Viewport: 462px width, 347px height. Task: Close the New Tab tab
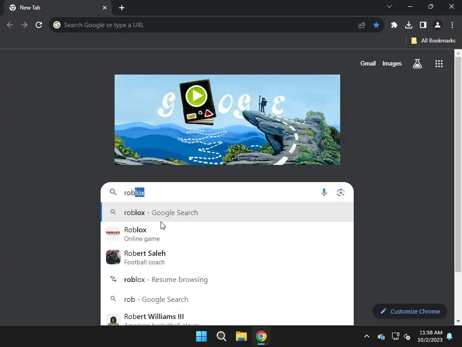click(x=105, y=8)
